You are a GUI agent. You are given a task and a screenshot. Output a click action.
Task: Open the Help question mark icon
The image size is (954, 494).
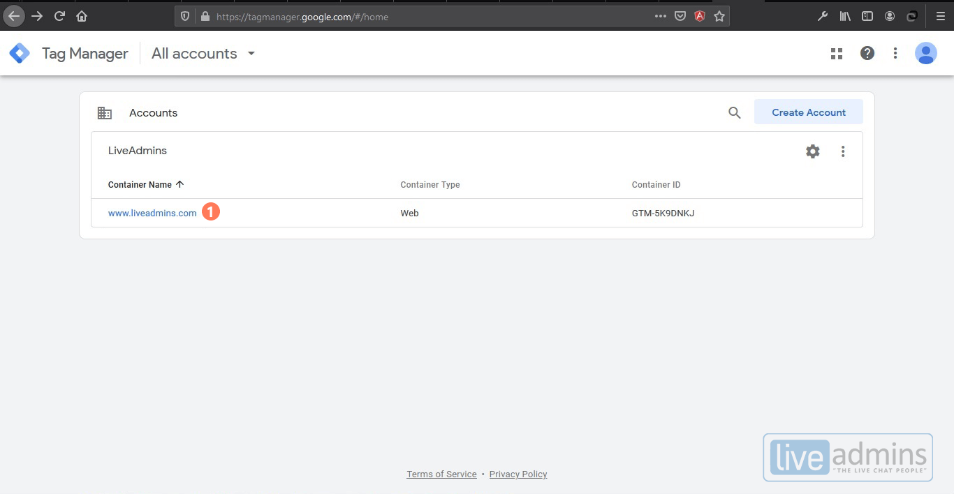coord(867,53)
